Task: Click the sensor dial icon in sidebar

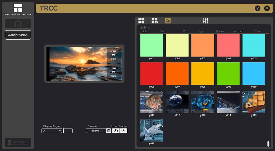Action: (x=18, y=24)
